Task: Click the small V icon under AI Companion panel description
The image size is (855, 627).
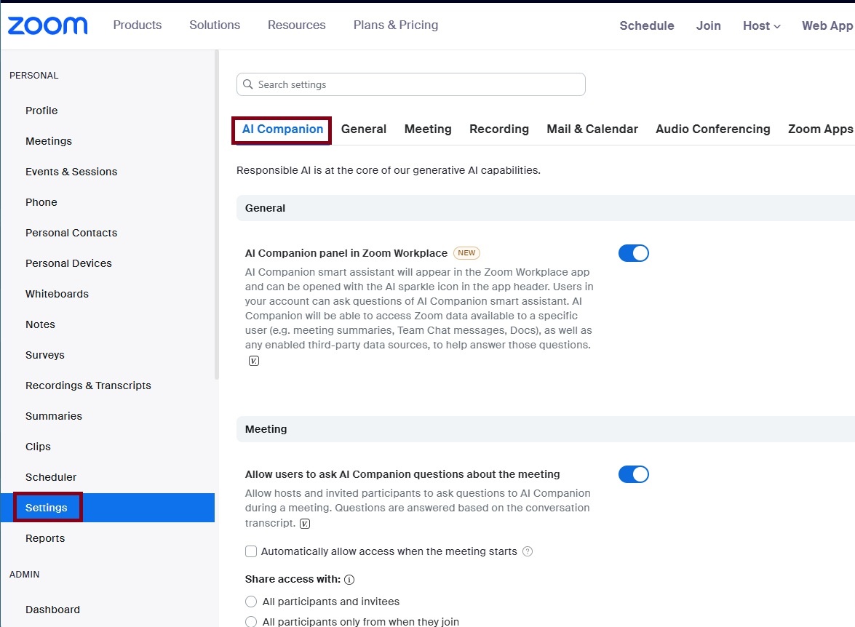Action: [x=253, y=360]
